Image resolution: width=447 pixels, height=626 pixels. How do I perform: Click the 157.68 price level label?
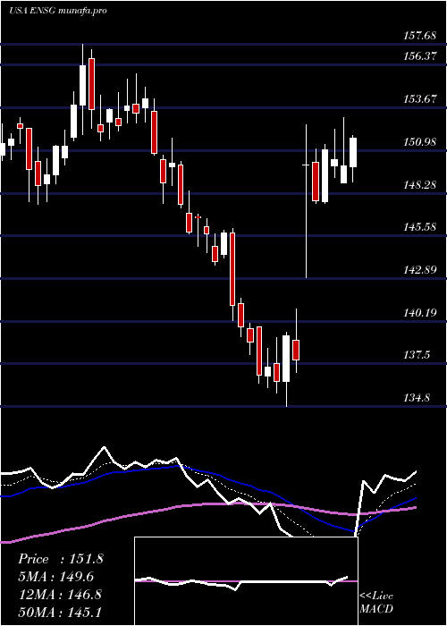tap(419, 36)
